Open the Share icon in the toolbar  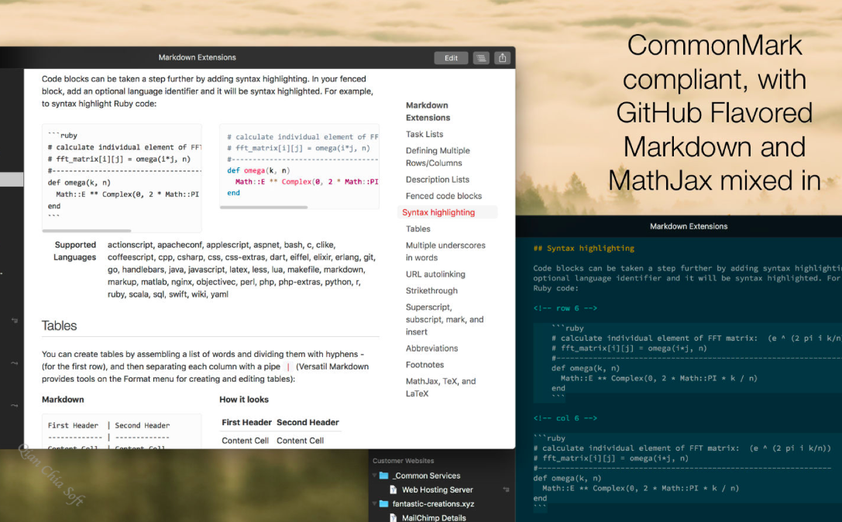[x=502, y=58]
